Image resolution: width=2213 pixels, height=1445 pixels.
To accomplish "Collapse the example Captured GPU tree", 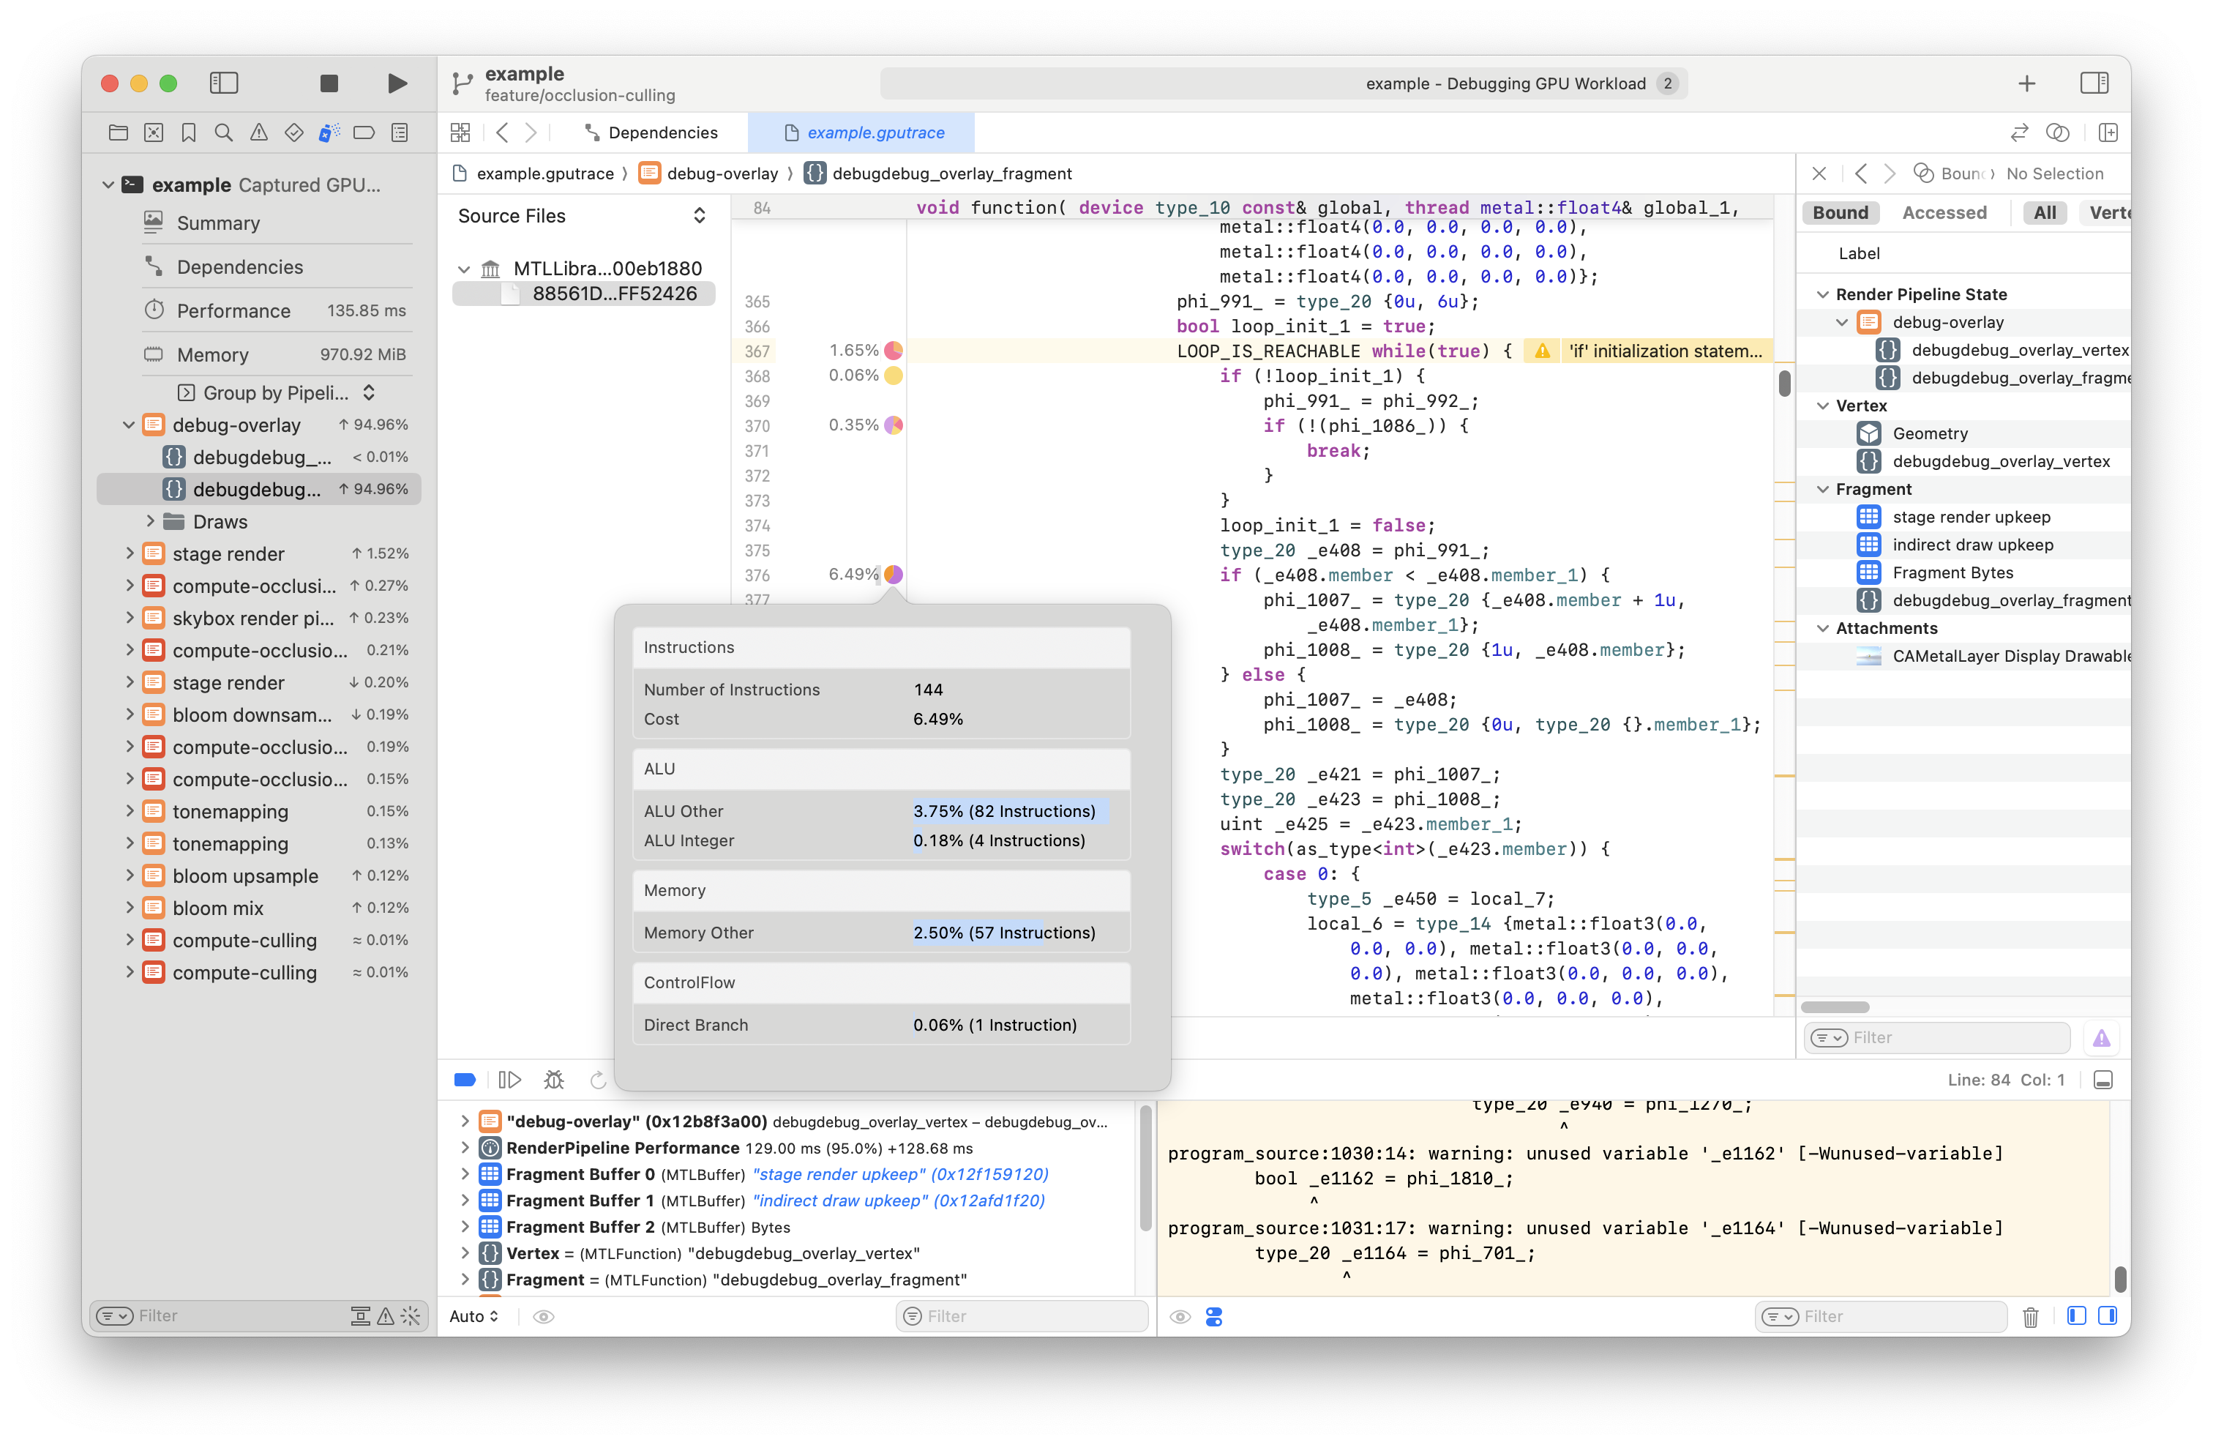I will point(108,185).
